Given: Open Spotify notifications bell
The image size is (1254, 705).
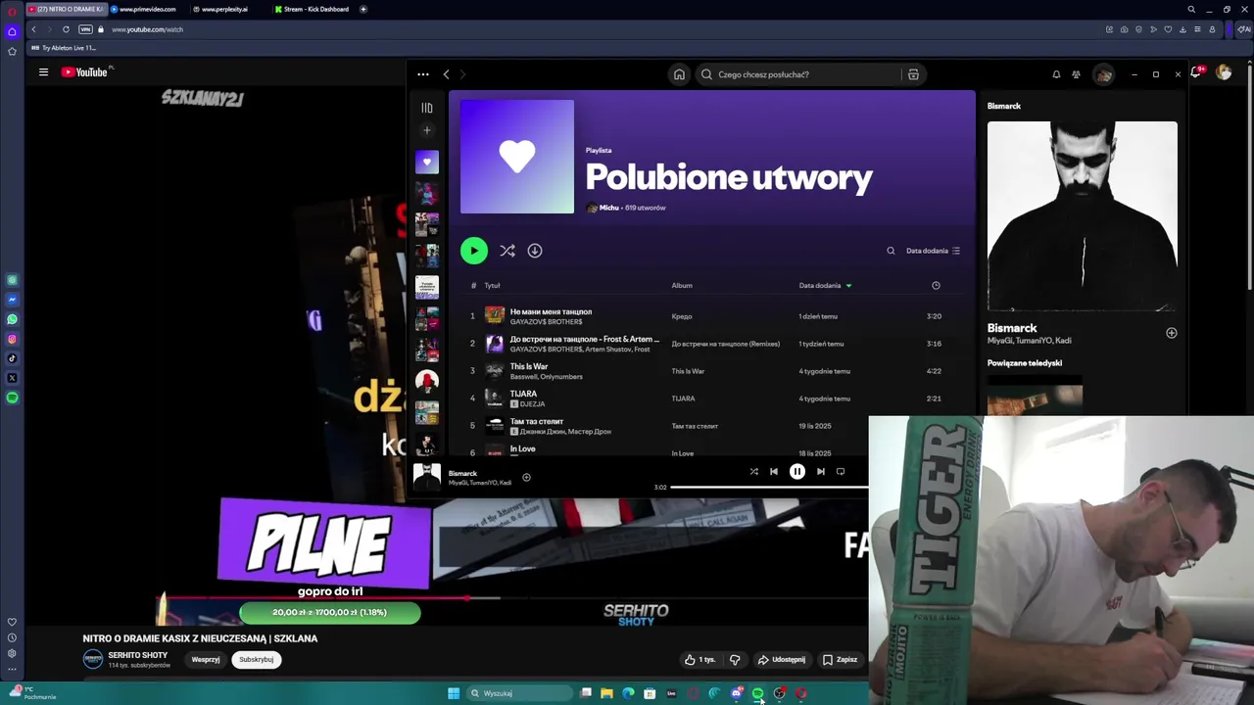Looking at the screenshot, I should [x=1056, y=74].
